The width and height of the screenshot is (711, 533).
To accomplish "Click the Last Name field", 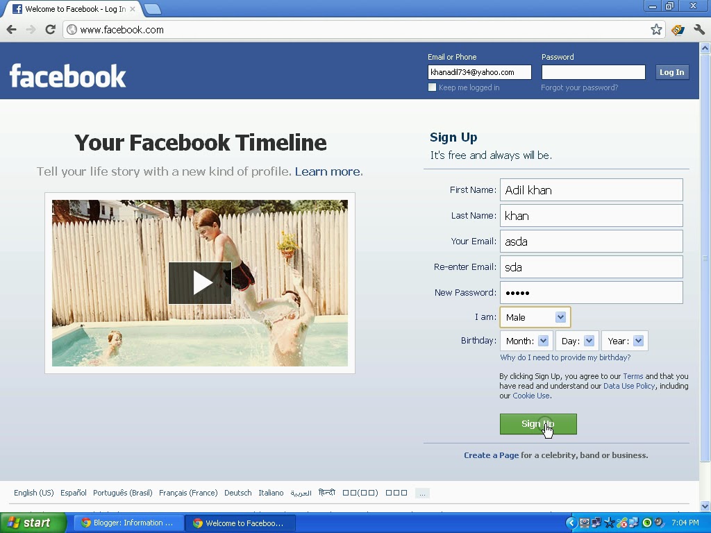I will pyautogui.click(x=592, y=216).
